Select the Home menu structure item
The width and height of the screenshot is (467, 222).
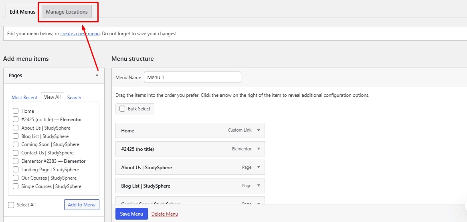[x=190, y=130]
